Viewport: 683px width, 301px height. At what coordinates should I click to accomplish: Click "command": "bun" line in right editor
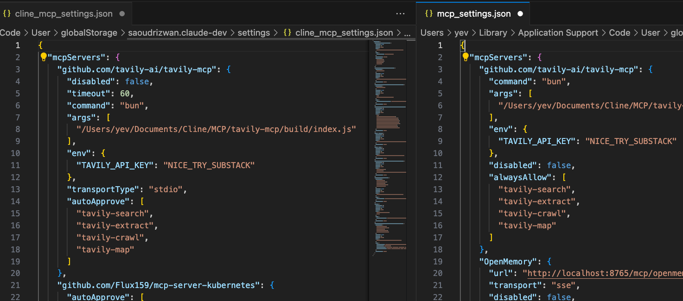[529, 82]
